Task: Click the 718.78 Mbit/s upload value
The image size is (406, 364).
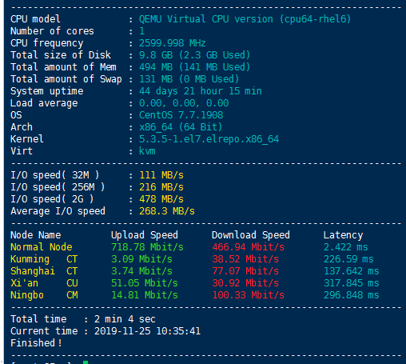Action: pyautogui.click(x=147, y=247)
